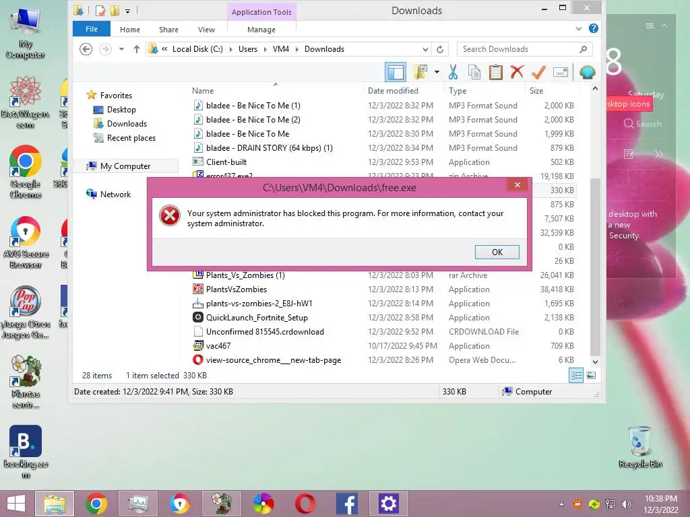Close the free.exe error dialog

[x=517, y=184]
